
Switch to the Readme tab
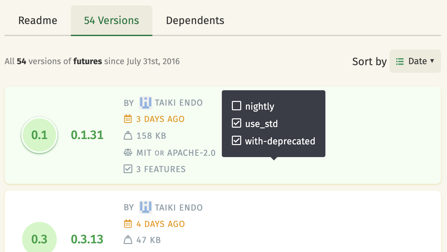(38, 20)
